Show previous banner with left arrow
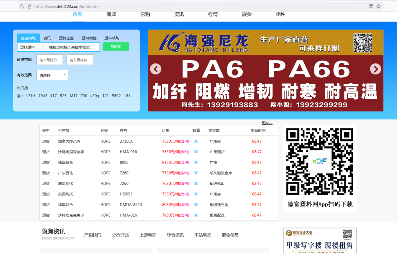Screen dimensions: 397x253 (156, 69)
